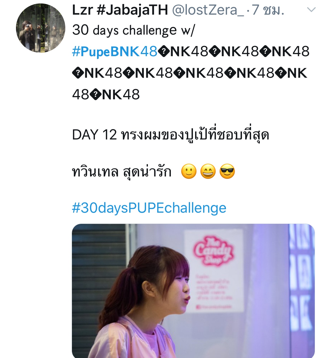Open the Lzr profile avatar picture

pyautogui.click(x=41, y=28)
